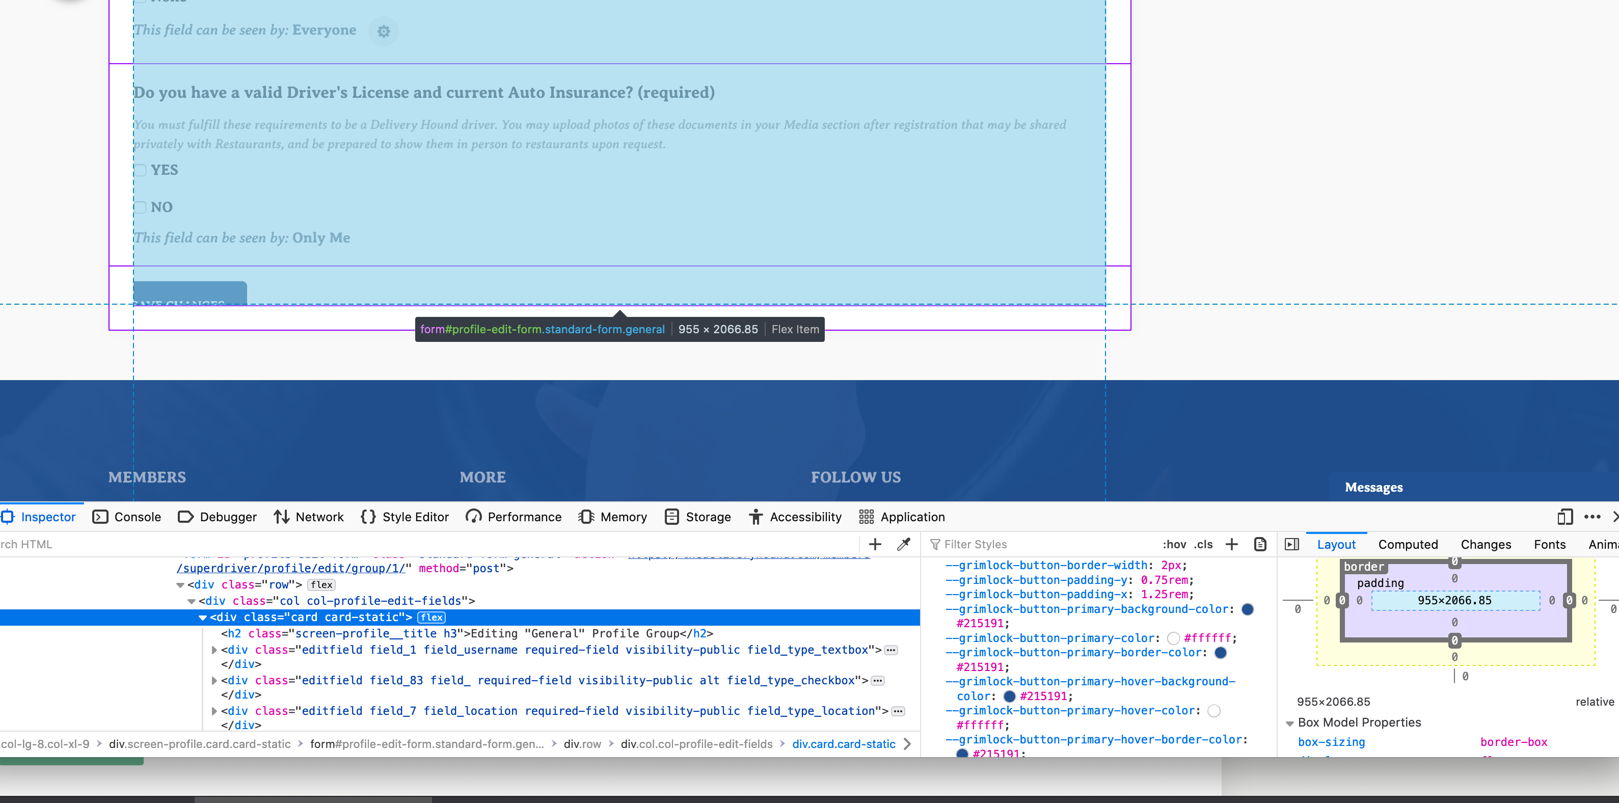Viewport: 1619px width, 803px height.
Task: Toggle flex overlay badge on div row
Action: click(321, 584)
